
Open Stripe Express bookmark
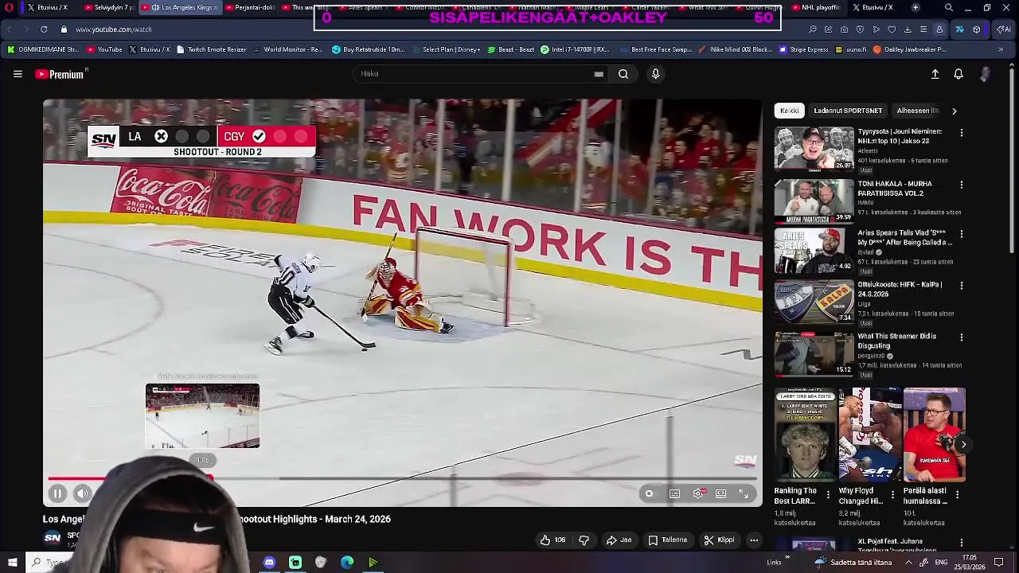click(804, 49)
